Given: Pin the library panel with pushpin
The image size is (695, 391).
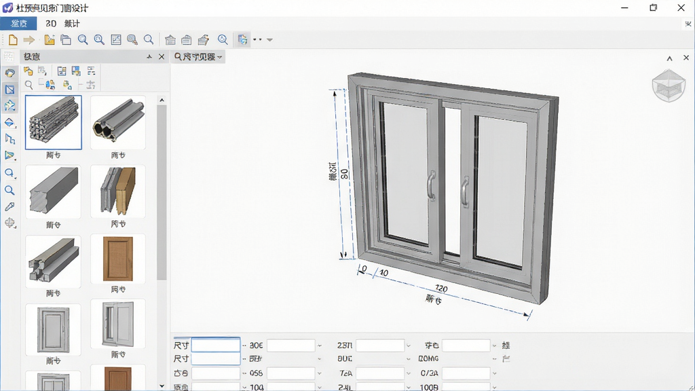Looking at the screenshot, I should point(149,57).
